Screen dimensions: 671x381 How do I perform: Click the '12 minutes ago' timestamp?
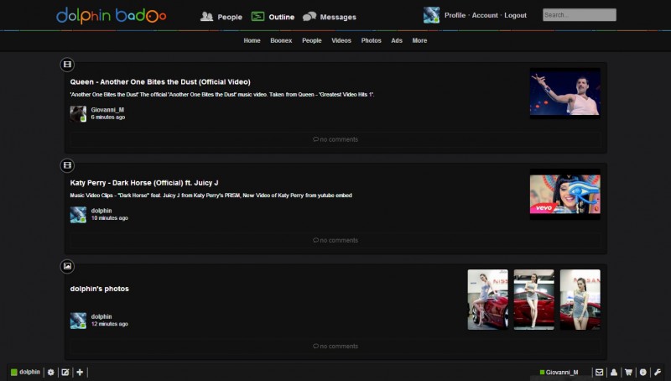(110, 324)
